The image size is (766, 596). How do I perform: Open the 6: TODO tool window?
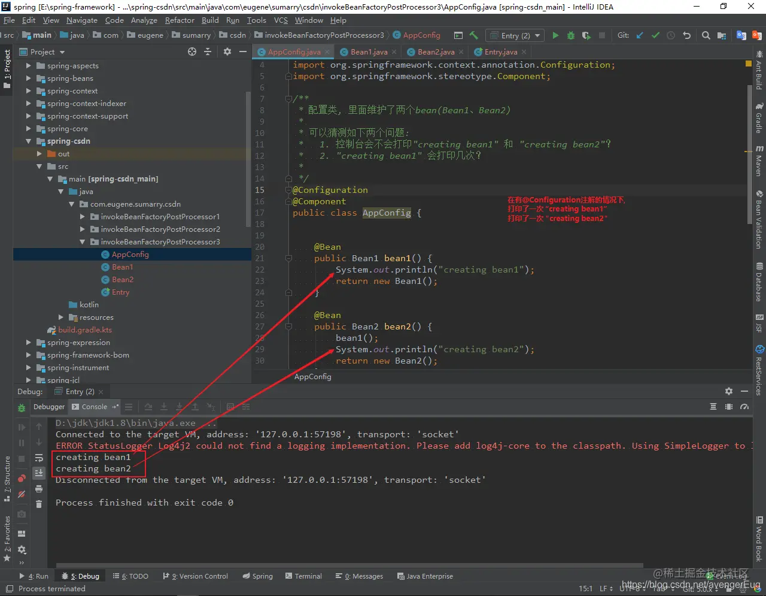130,576
